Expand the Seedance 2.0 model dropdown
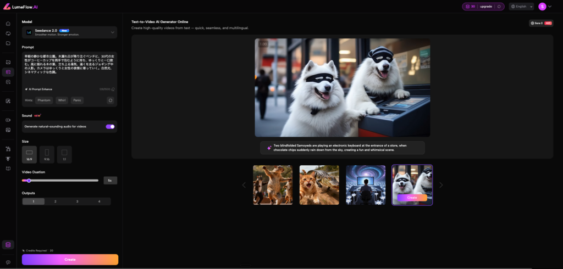Viewport: 563px width, 269px height. [112, 32]
